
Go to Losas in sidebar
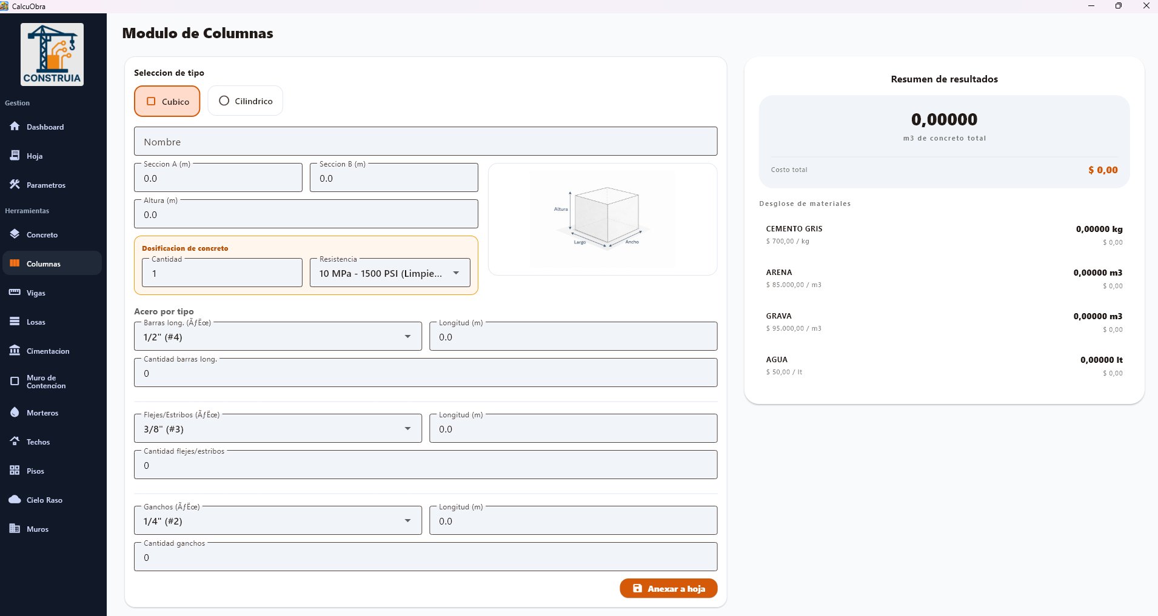pos(36,322)
